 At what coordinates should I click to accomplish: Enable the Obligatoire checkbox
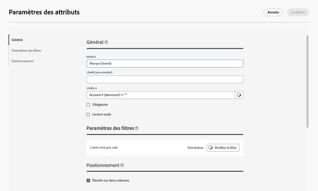coord(88,105)
